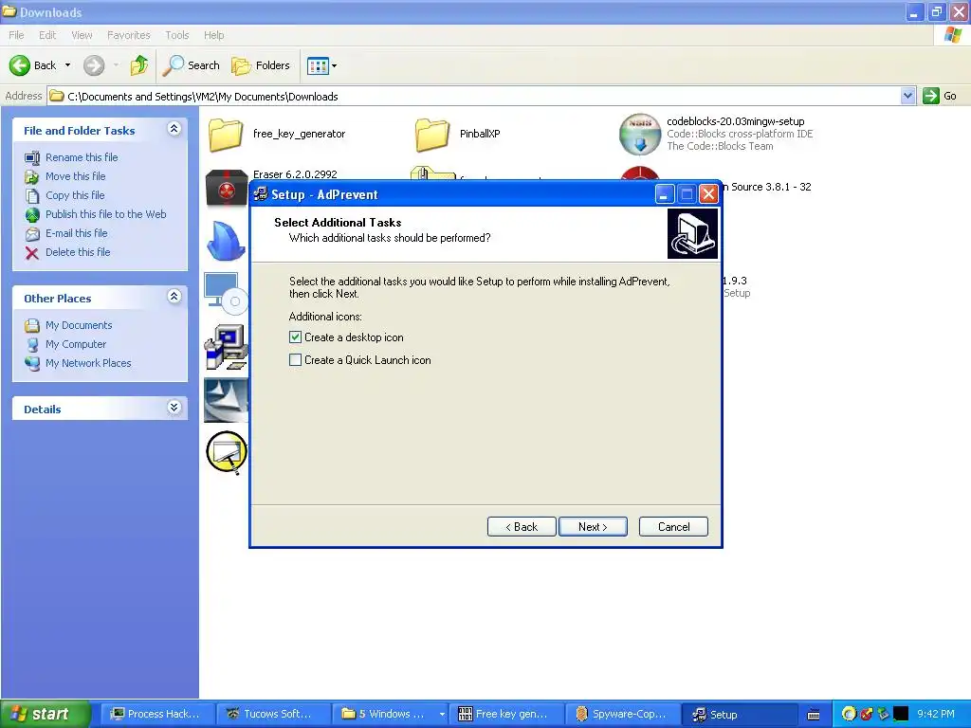Viewport: 971px width, 728px height.
Task: Select the PinballXP folder
Action: 431,135
